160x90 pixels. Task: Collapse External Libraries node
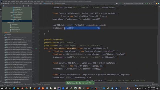coord(3,36)
